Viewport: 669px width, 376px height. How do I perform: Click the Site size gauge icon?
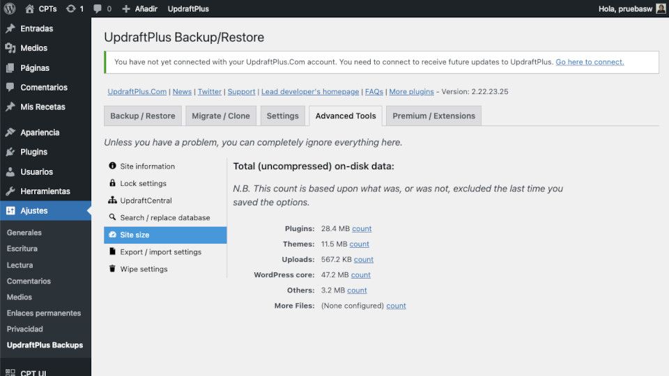[112, 235]
